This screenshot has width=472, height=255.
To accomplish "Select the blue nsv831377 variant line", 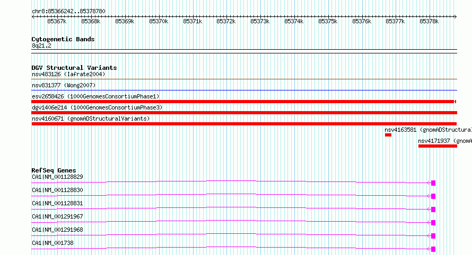I will [244, 90].
